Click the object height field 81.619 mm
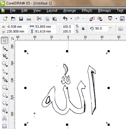Viewport: 126px width, 129px height. pos(45,31)
